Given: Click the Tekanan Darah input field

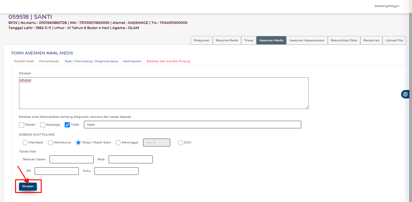Looking at the screenshot, I should tap(72, 159).
